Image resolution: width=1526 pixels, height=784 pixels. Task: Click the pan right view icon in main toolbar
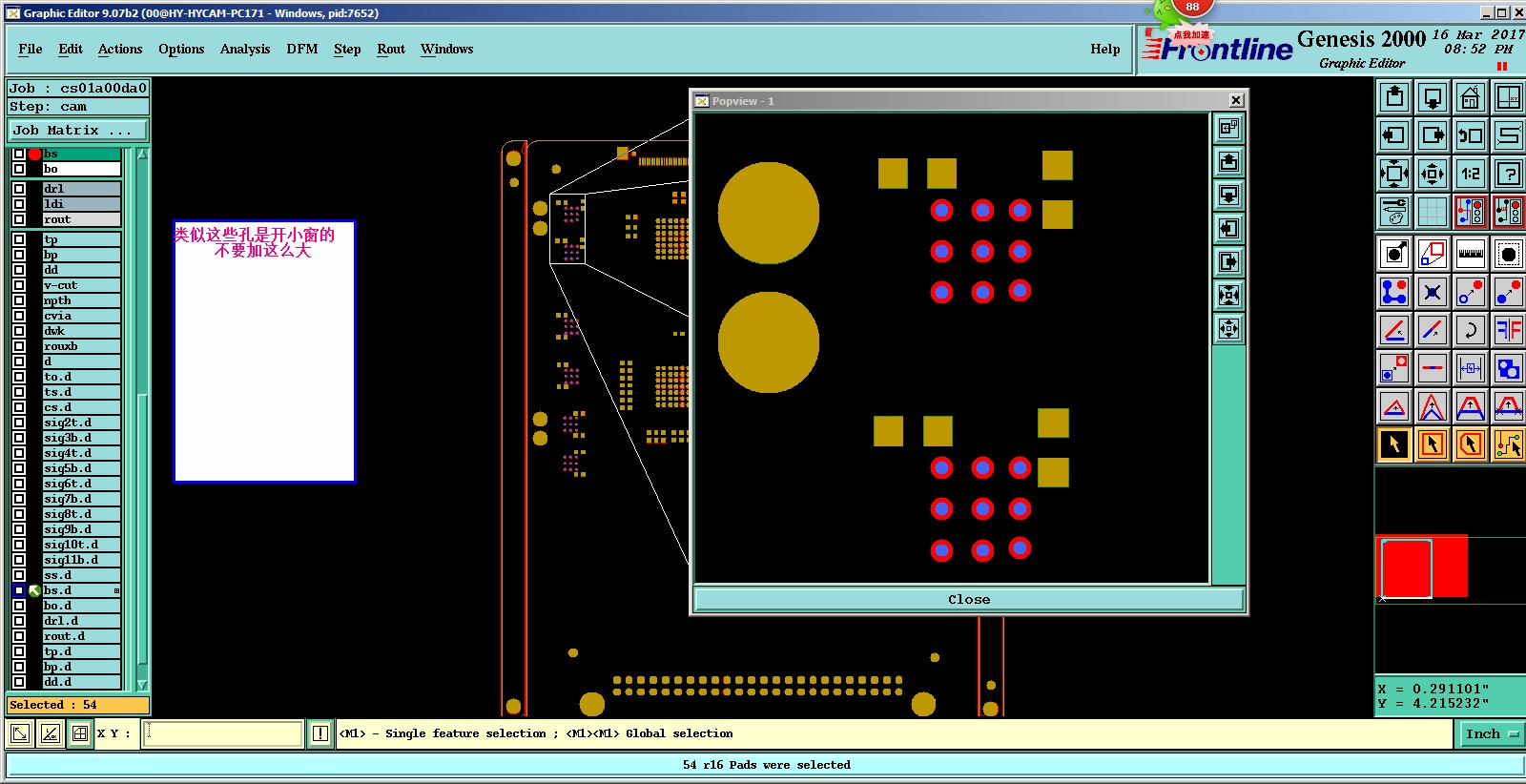pos(1433,135)
